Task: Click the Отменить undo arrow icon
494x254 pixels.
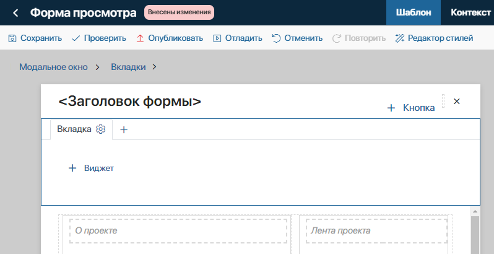Action: tap(276, 38)
